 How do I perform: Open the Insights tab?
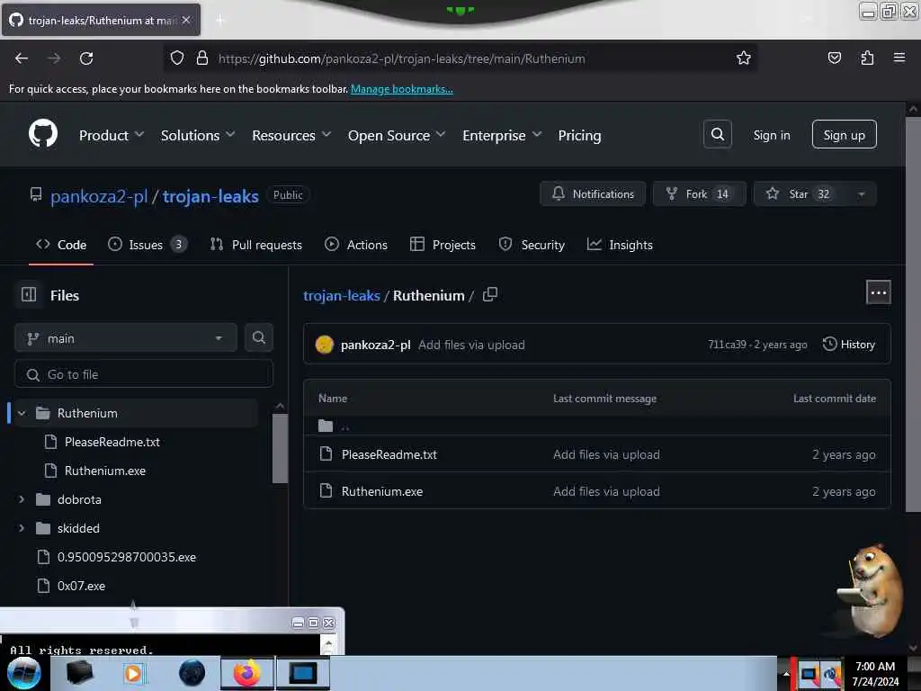click(620, 245)
